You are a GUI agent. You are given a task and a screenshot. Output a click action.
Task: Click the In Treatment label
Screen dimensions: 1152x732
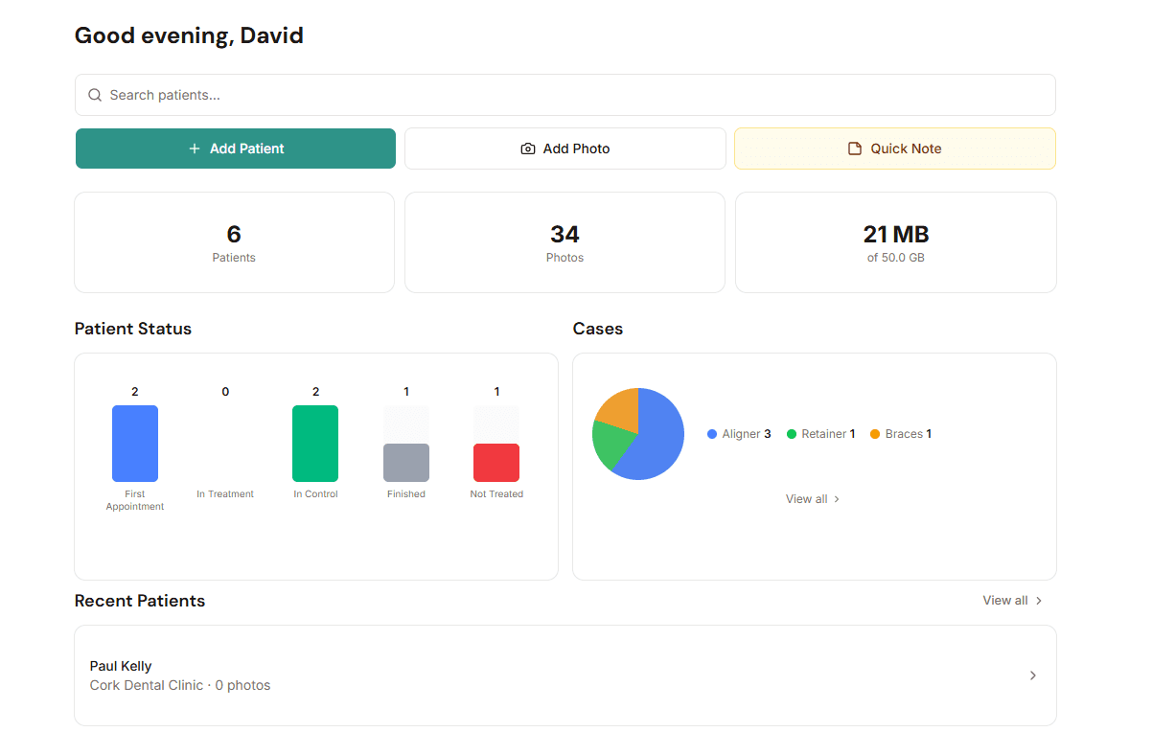[225, 494]
